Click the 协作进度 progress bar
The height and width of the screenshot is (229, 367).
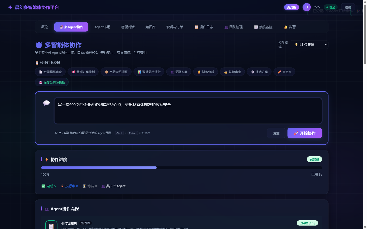182,168
